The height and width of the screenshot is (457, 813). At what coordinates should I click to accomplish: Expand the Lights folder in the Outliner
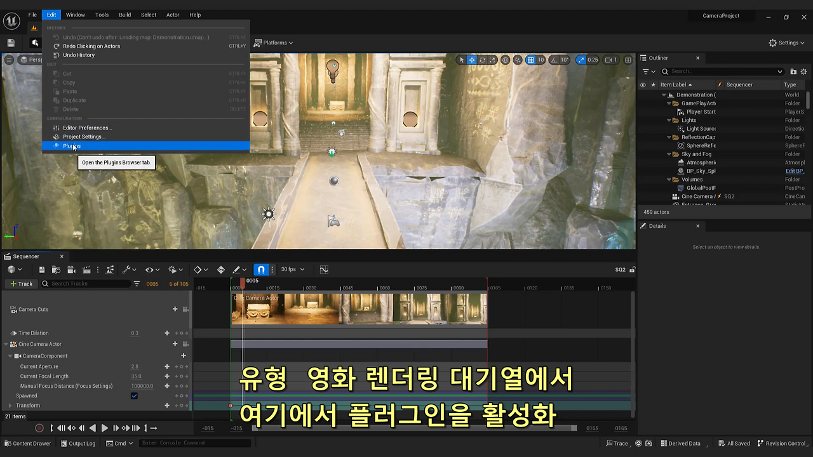tap(668, 120)
